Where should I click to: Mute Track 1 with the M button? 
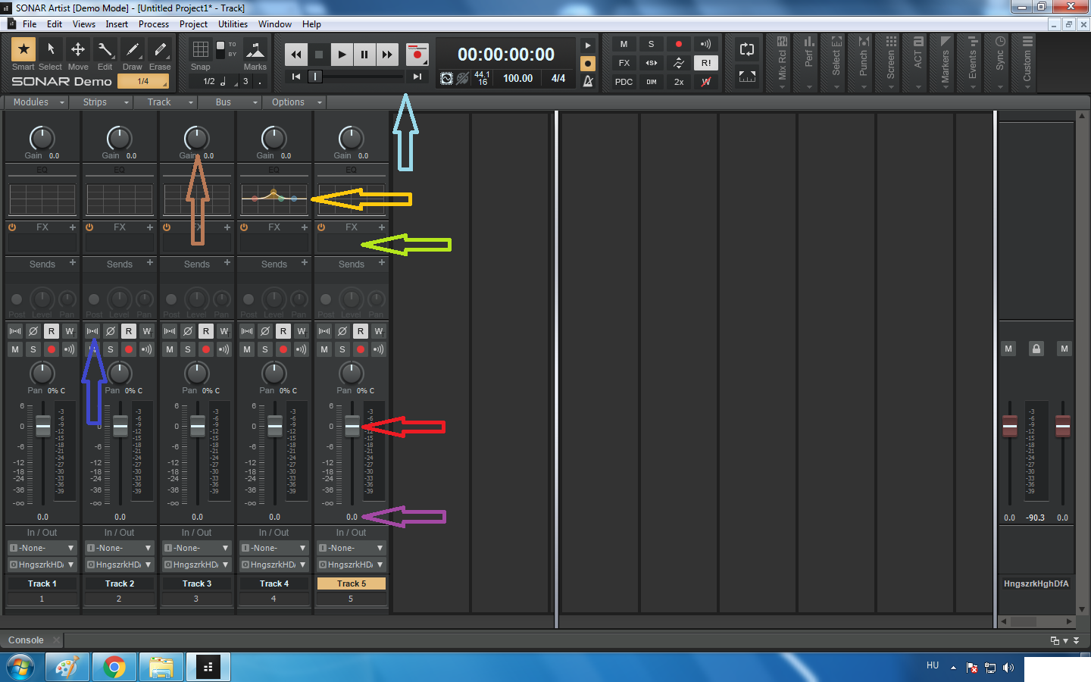pos(15,349)
